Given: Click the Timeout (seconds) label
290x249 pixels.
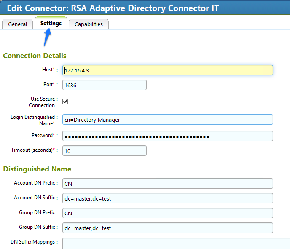Looking at the screenshot, I should (33, 150).
